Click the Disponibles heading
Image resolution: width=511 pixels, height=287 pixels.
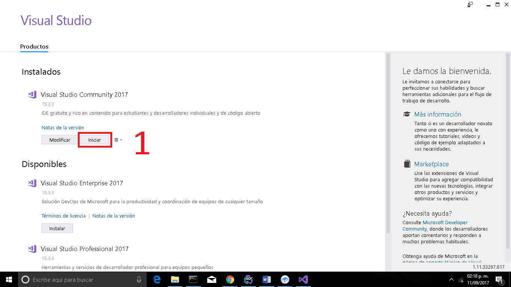44,164
